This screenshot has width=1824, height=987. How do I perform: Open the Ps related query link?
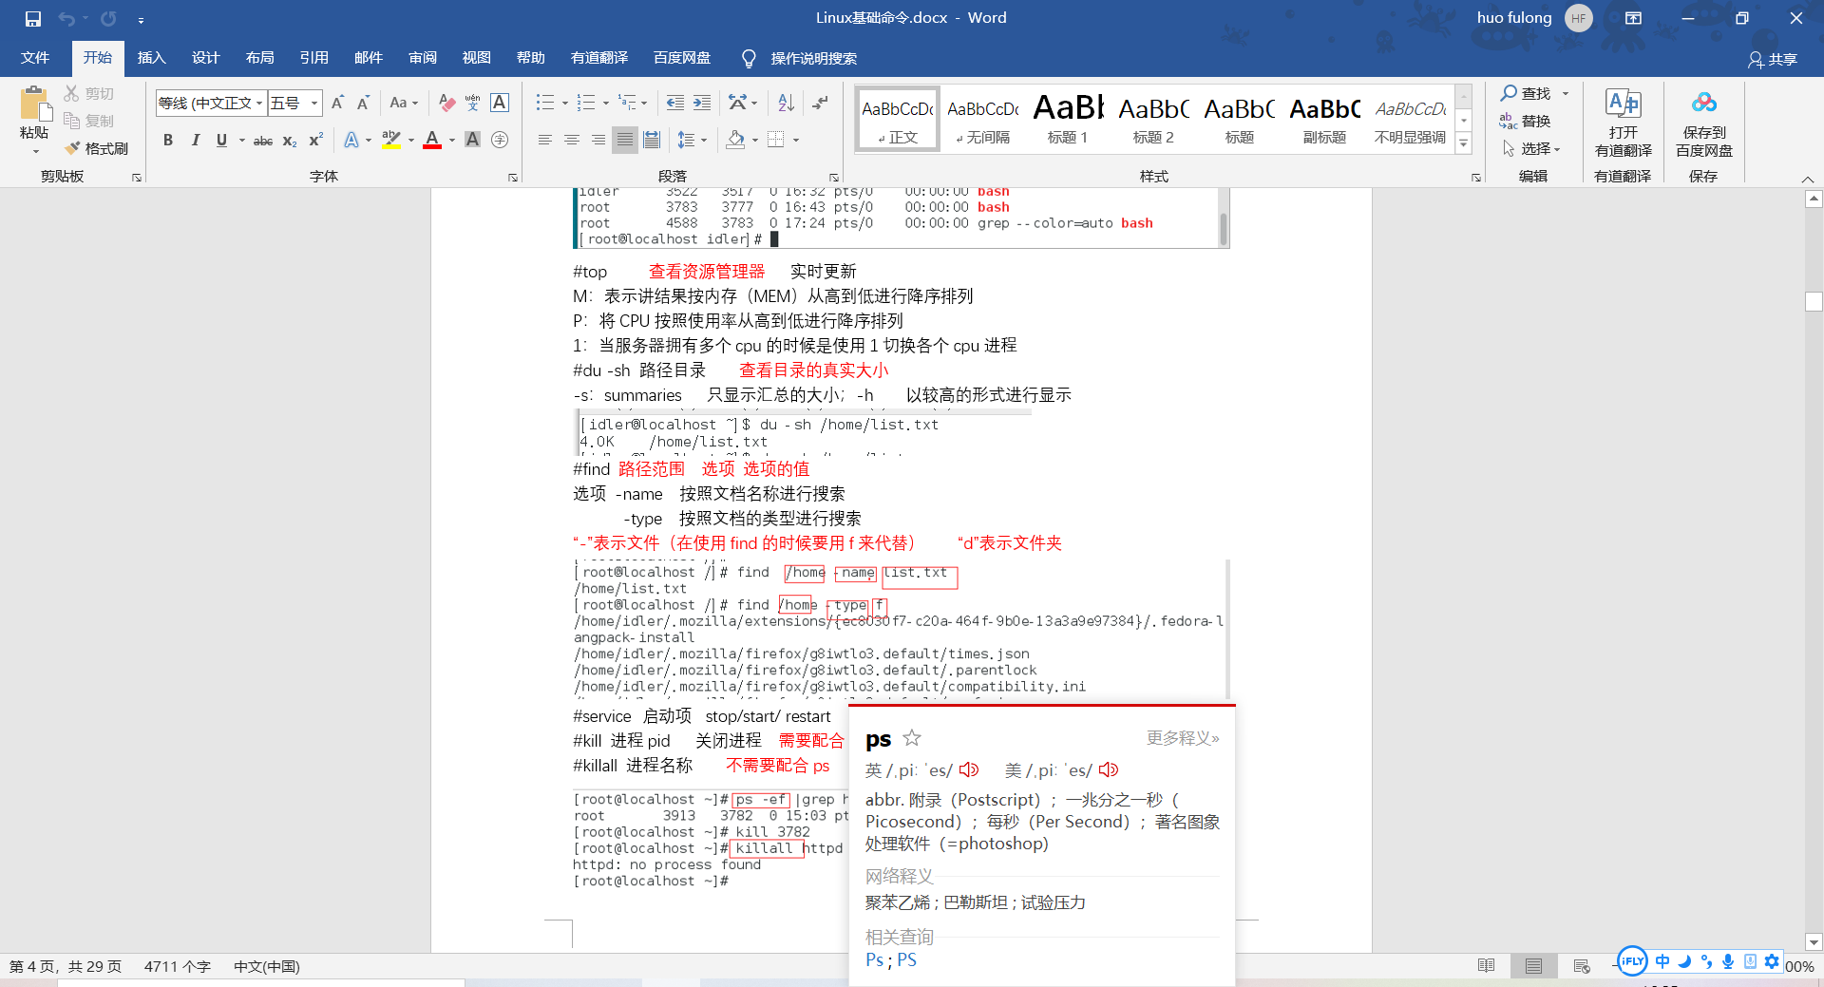[x=874, y=959]
